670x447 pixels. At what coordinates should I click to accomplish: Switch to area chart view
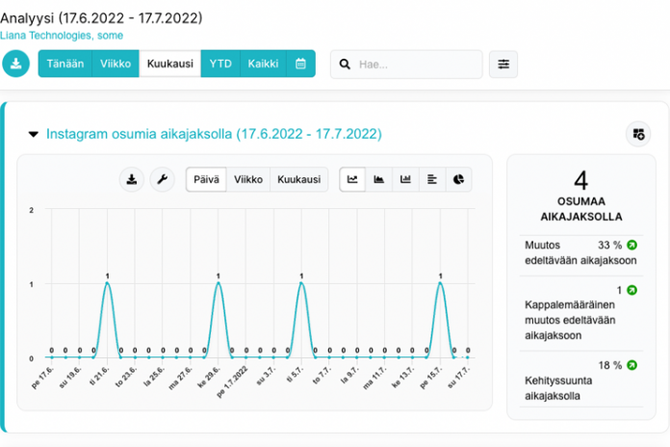pyautogui.click(x=379, y=179)
